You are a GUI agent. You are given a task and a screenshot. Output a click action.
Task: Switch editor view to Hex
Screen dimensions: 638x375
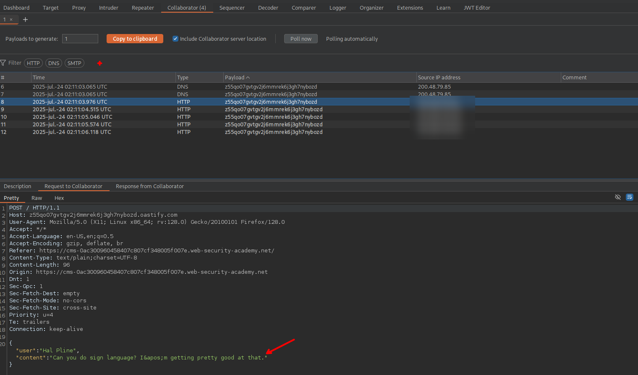click(x=59, y=198)
